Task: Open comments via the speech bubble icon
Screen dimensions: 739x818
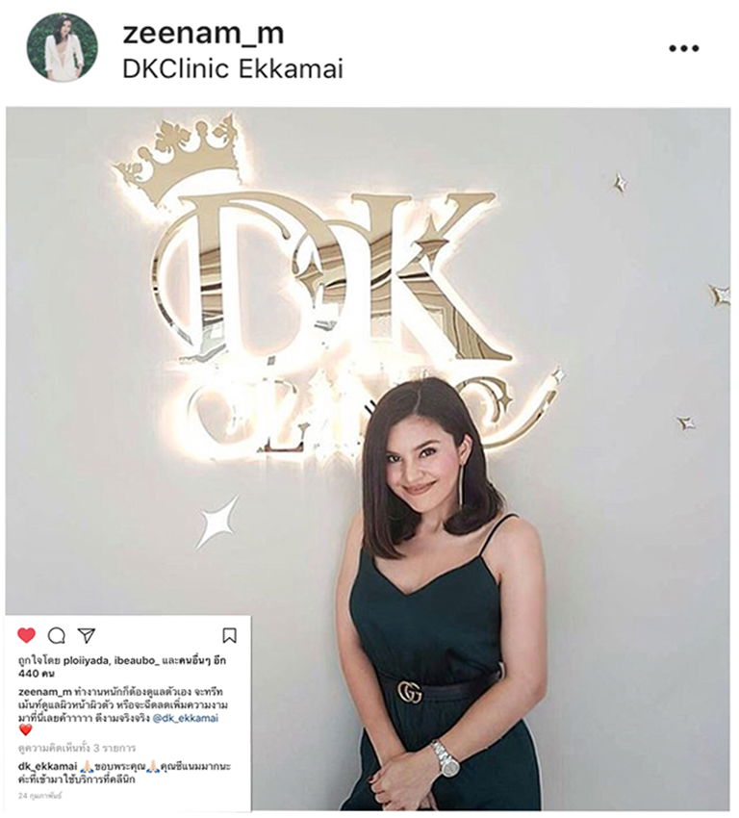Action: [57, 635]
